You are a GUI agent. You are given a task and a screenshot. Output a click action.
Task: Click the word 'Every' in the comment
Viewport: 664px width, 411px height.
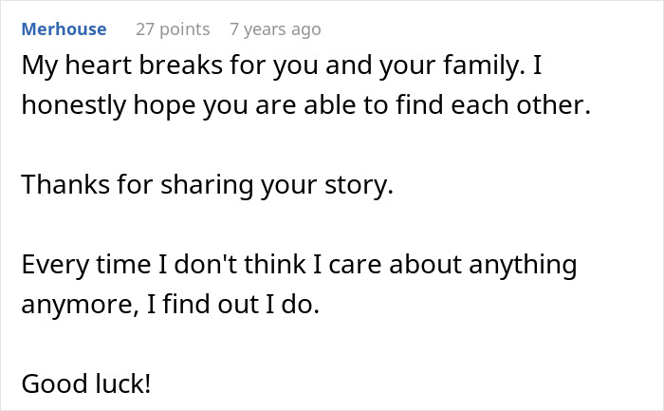[x=53, y=264]
